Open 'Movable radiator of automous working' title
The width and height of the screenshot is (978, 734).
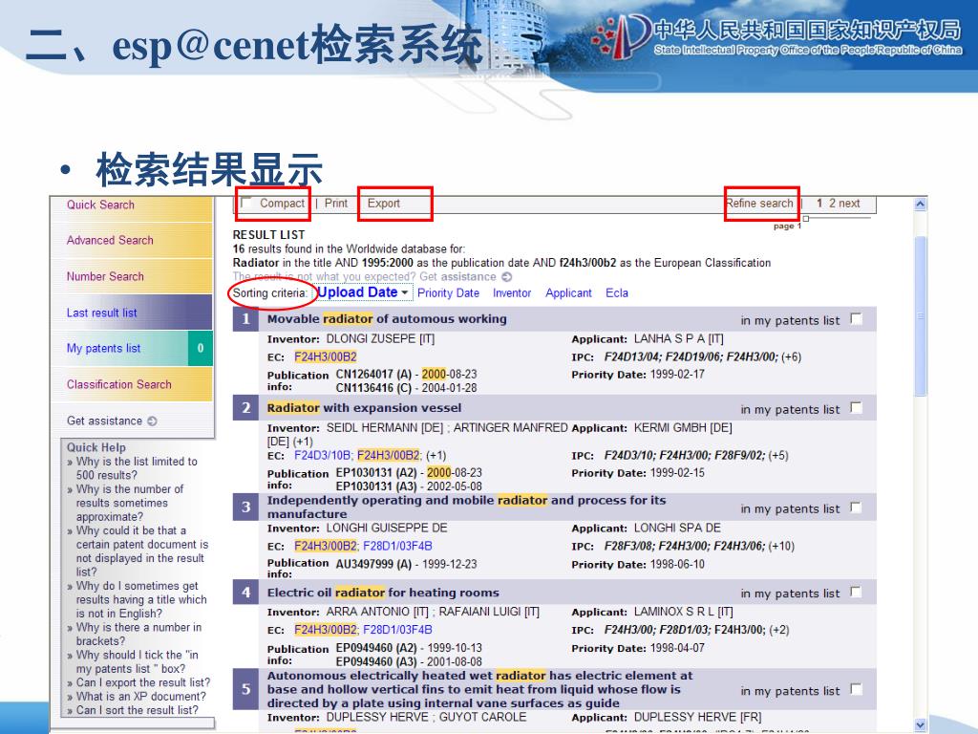coord(387,319)
